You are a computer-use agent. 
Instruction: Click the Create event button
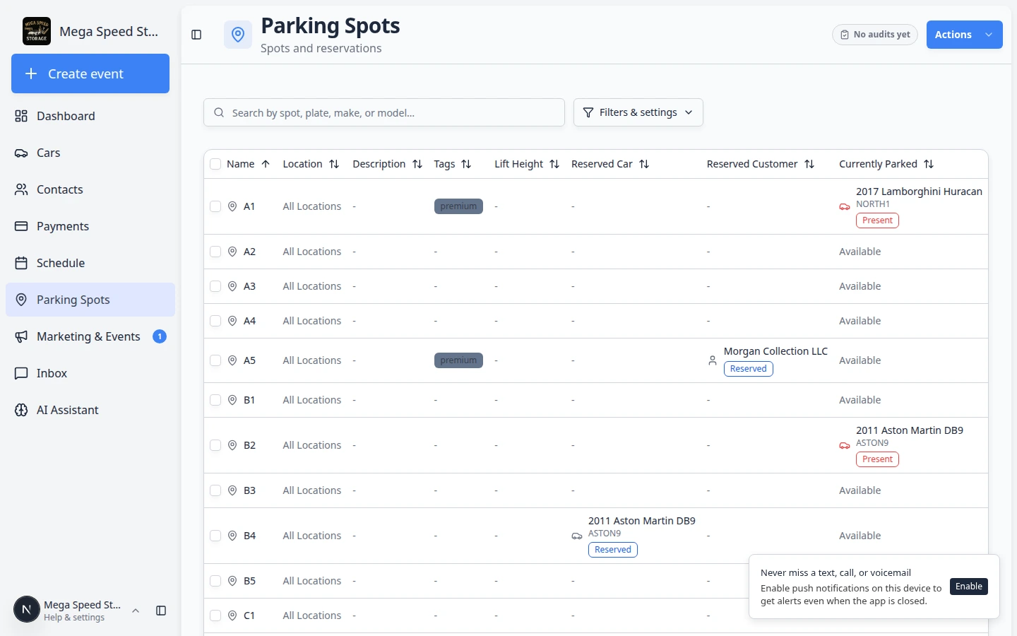90,73
